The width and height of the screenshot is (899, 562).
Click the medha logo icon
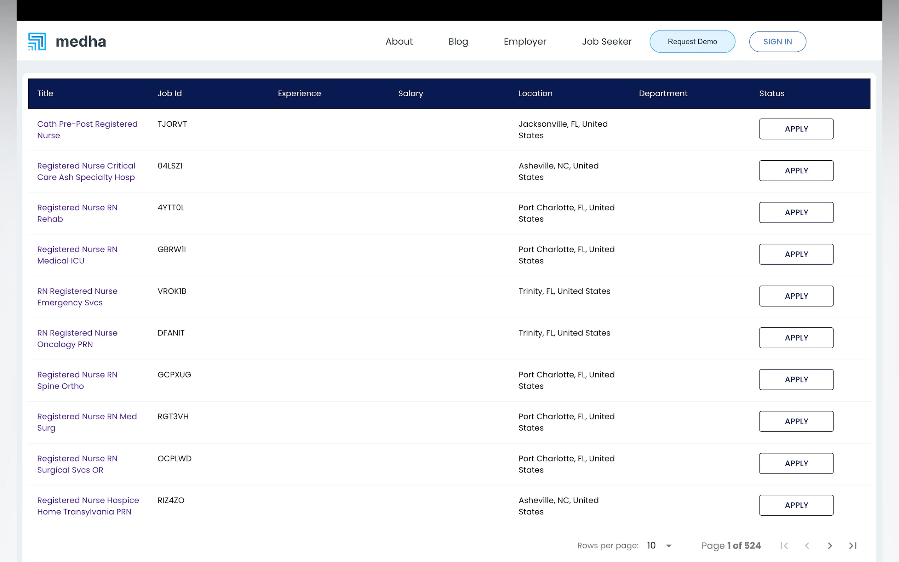[37, 41]
